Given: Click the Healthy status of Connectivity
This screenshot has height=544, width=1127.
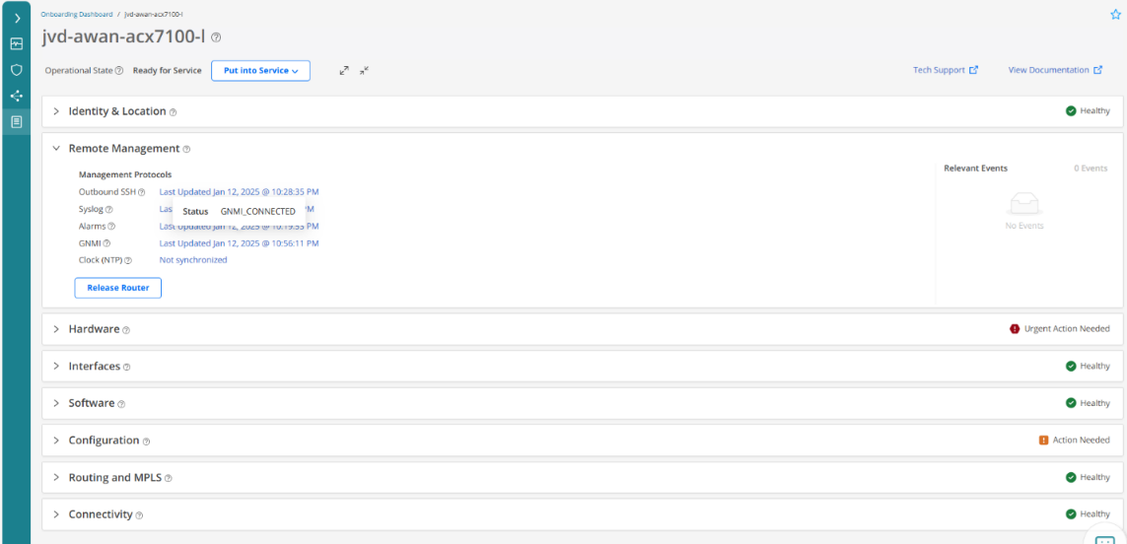Looking at the screenshot, I should pyautogui.click(x=1088, y=513).
